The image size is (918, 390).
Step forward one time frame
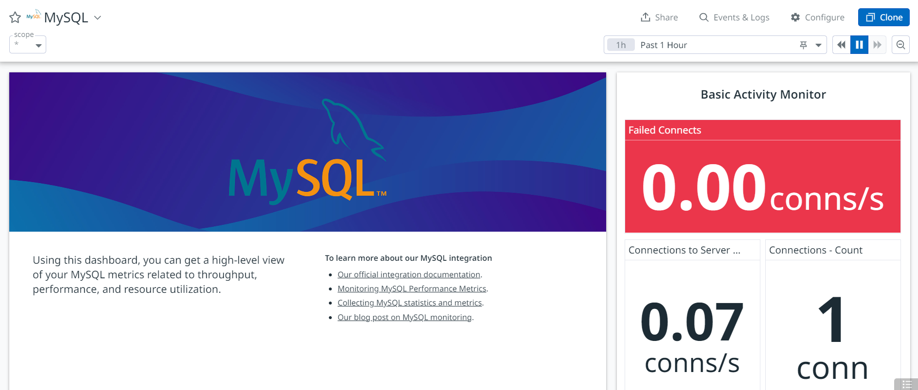877,45
